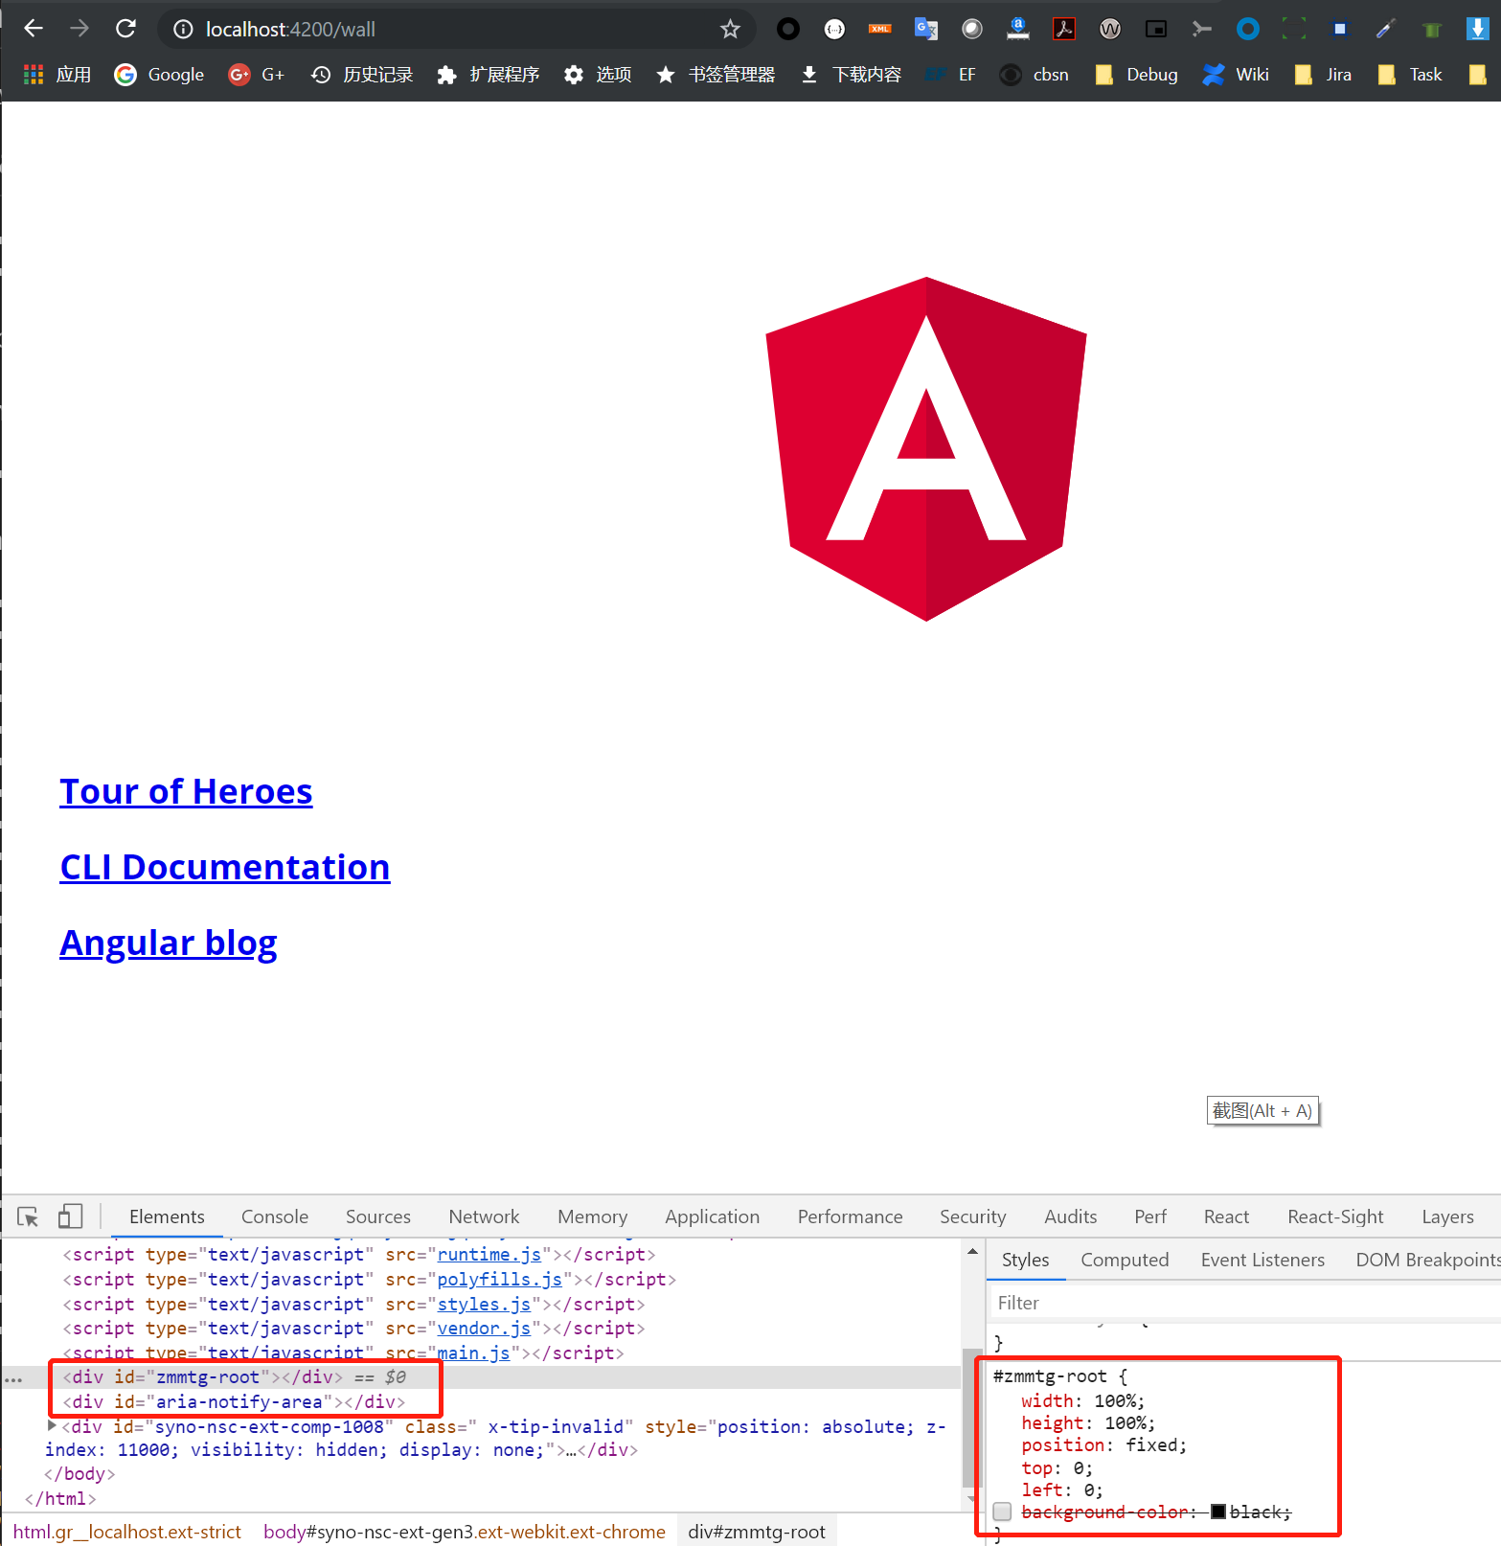This screenshot has height=1546, width=1501.
Task: Open Extensions (扩展程序) bookmark
Action: 489,75
